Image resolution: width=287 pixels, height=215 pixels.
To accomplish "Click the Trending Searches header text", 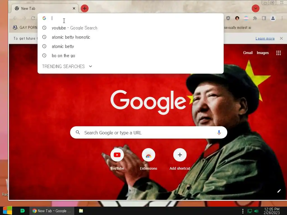I will tap(63, 66).
